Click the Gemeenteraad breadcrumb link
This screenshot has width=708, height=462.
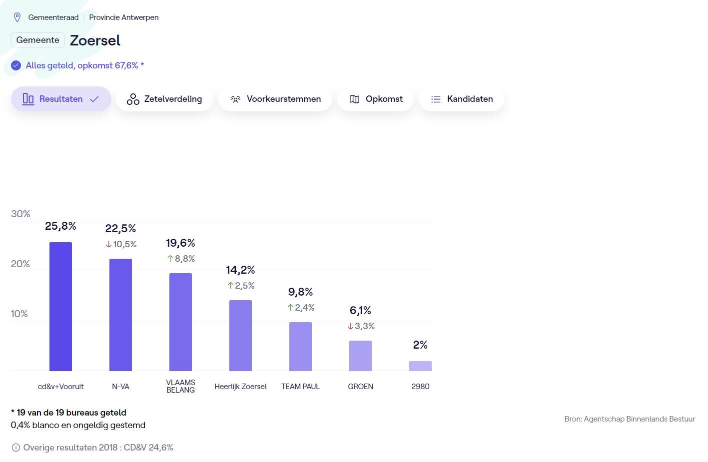pyautogui.click(x=53, y=17)
